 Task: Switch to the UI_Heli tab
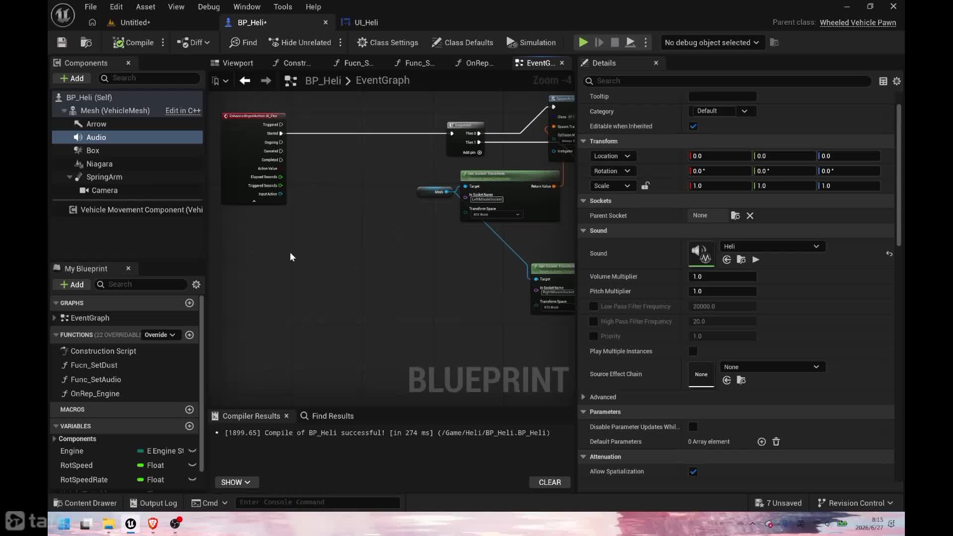point(360,22)
